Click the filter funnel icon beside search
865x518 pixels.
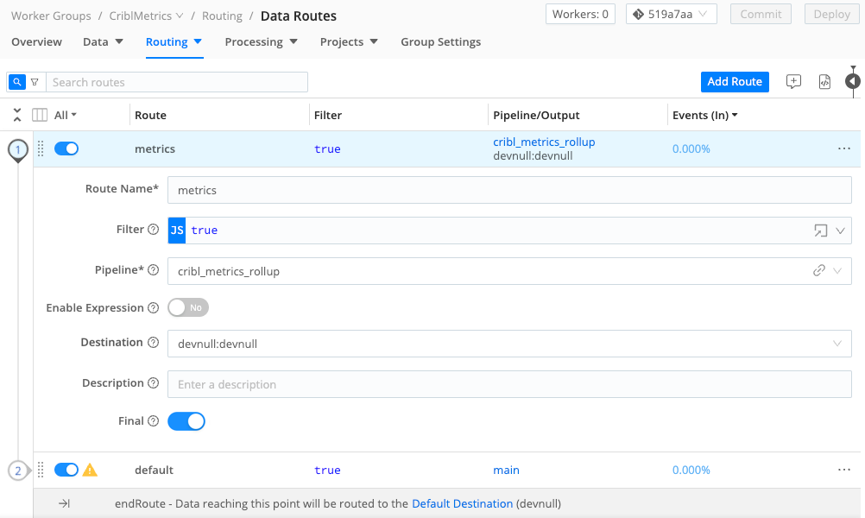(x=35, y=81)
